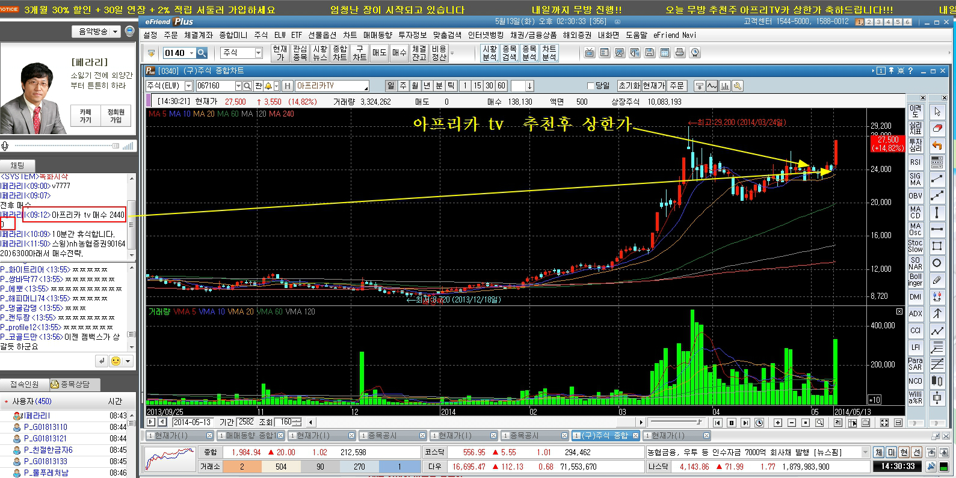Click the alert bell icon beside stock code
This screenshot has height=478, width=956.
[268, 86]
